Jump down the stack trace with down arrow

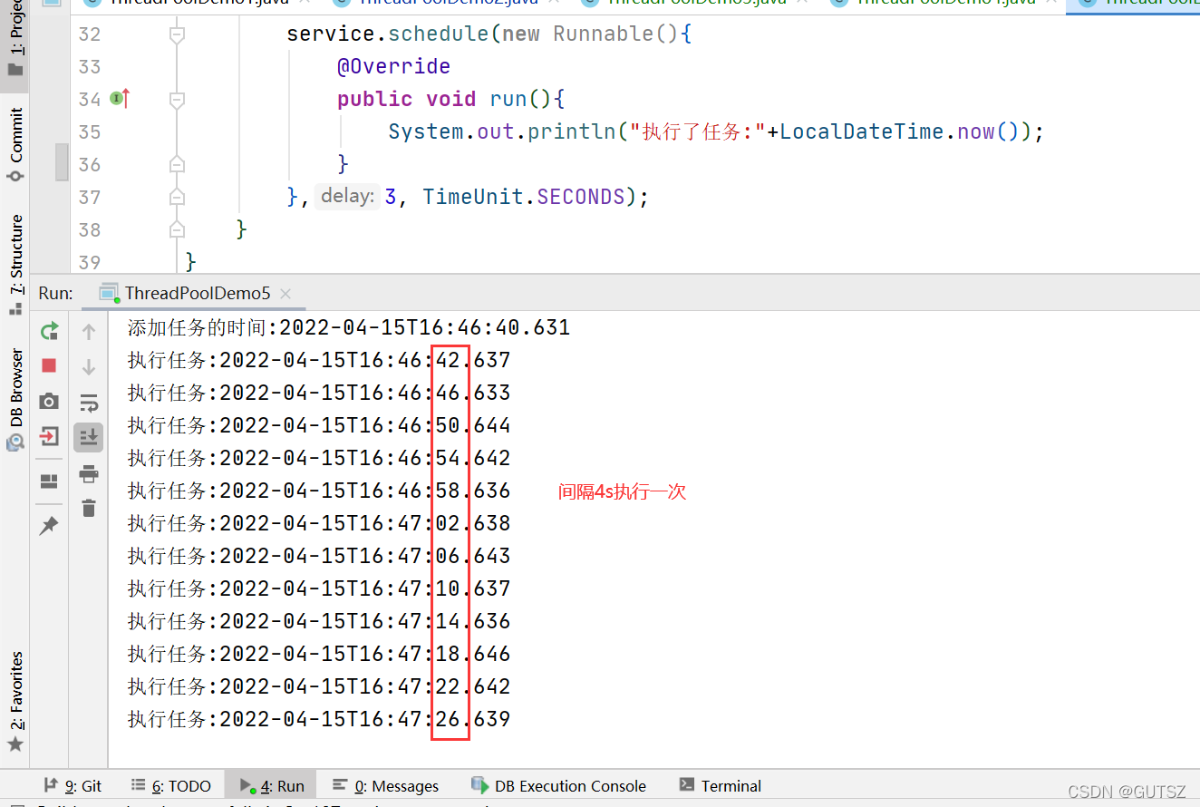tap(89, 367)
